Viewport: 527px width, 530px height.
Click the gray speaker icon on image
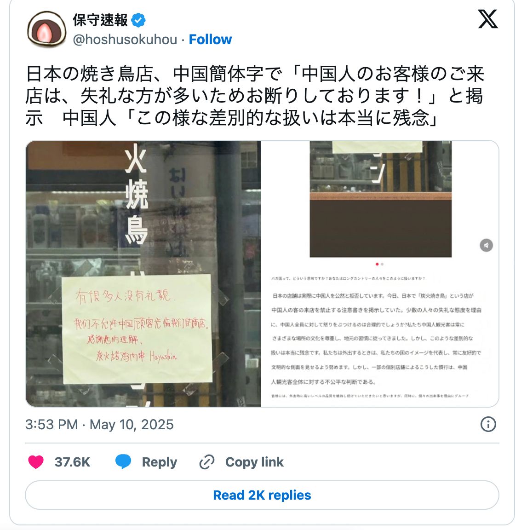click(x=486, y=245)
